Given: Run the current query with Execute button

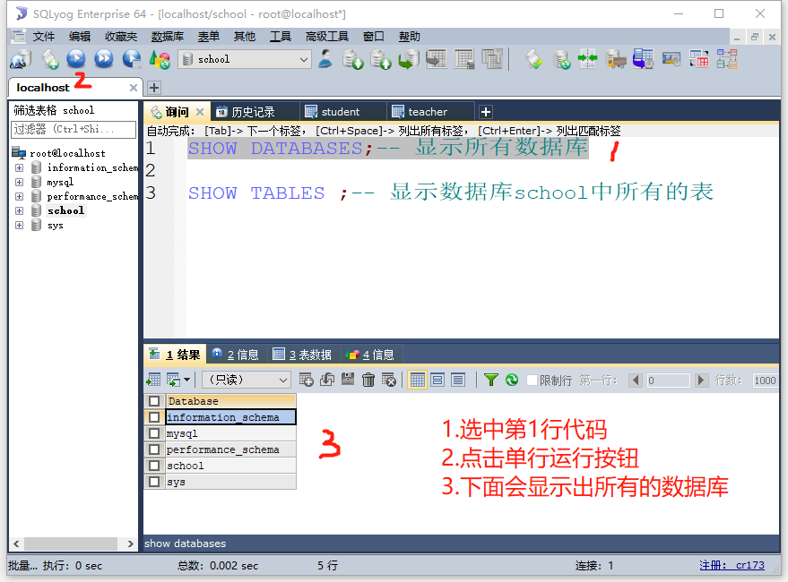Looking at the screenshot, I should [76, 59].
